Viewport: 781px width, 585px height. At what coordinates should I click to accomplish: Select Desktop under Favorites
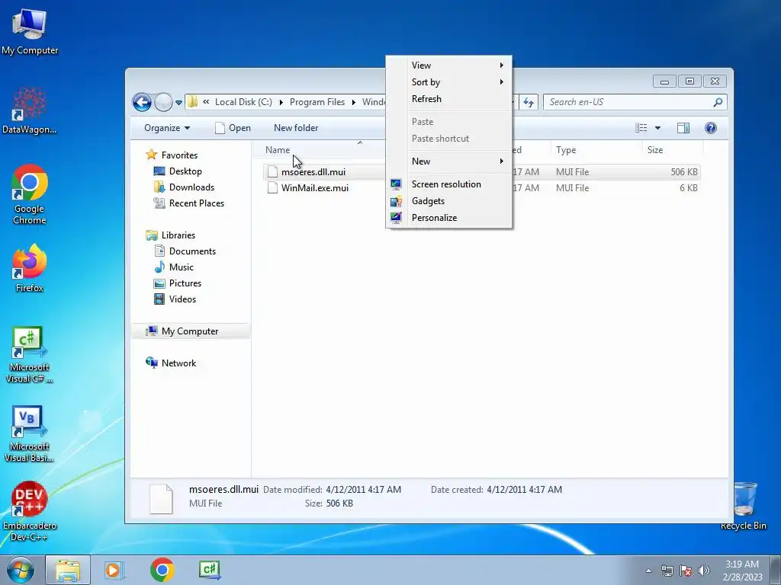pos(178,171)
